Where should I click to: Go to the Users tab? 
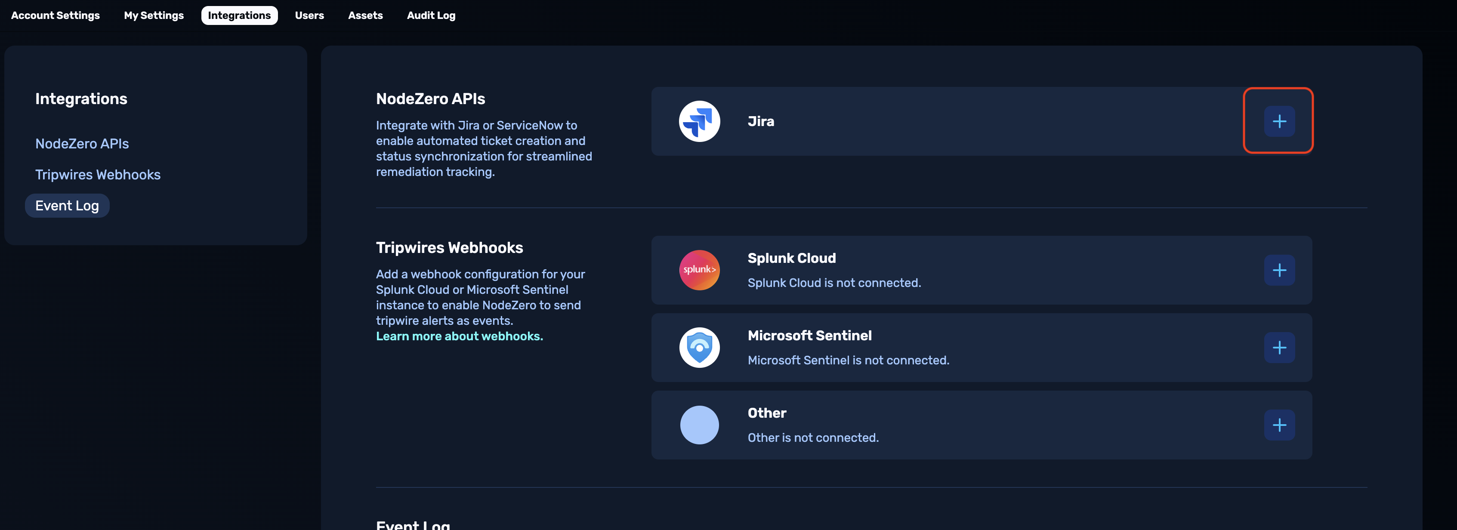point(309,15)
